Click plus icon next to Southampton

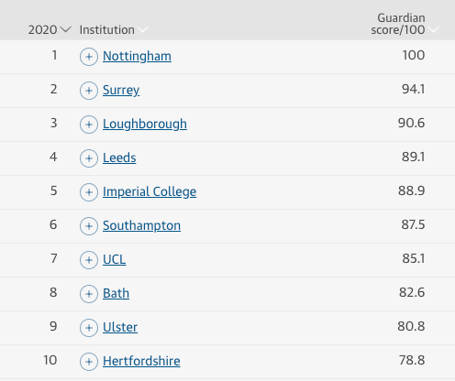(89, 226)
